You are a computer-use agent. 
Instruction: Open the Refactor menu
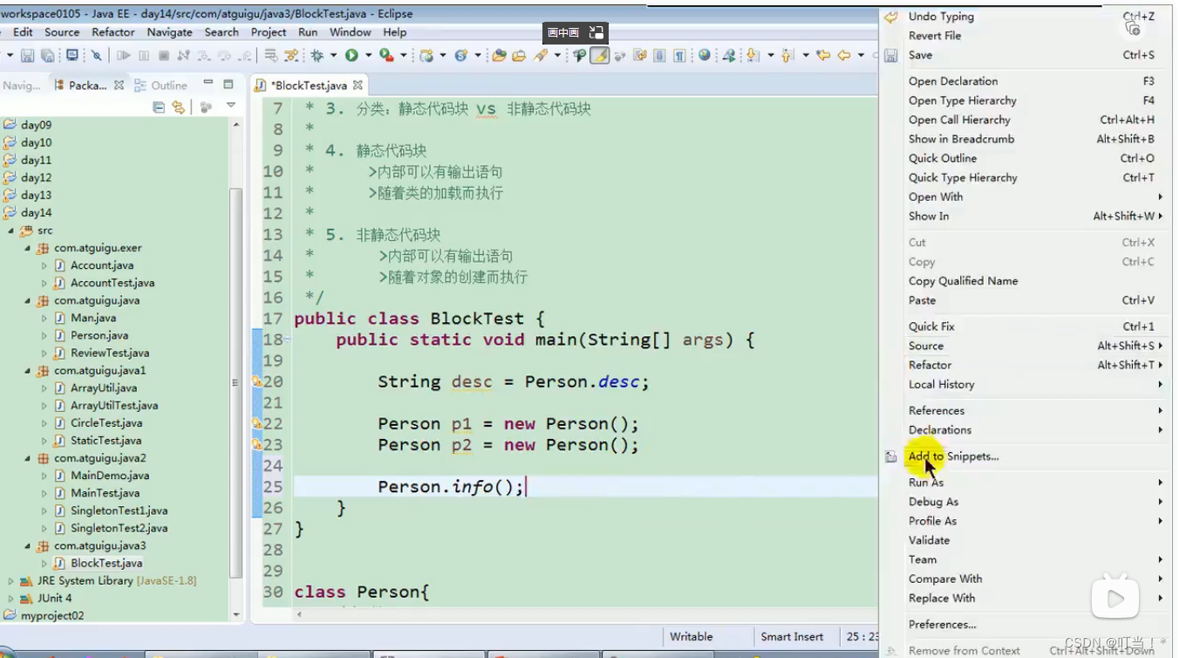click(x=113, y=32)
